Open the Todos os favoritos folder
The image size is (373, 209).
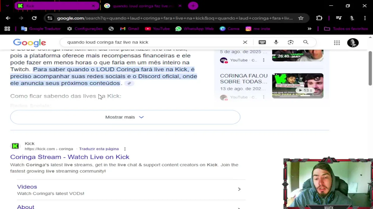(346, 29)
